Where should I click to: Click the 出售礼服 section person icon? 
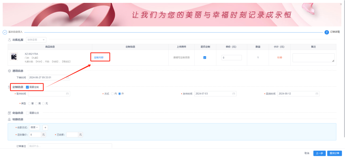coord(10,40)
